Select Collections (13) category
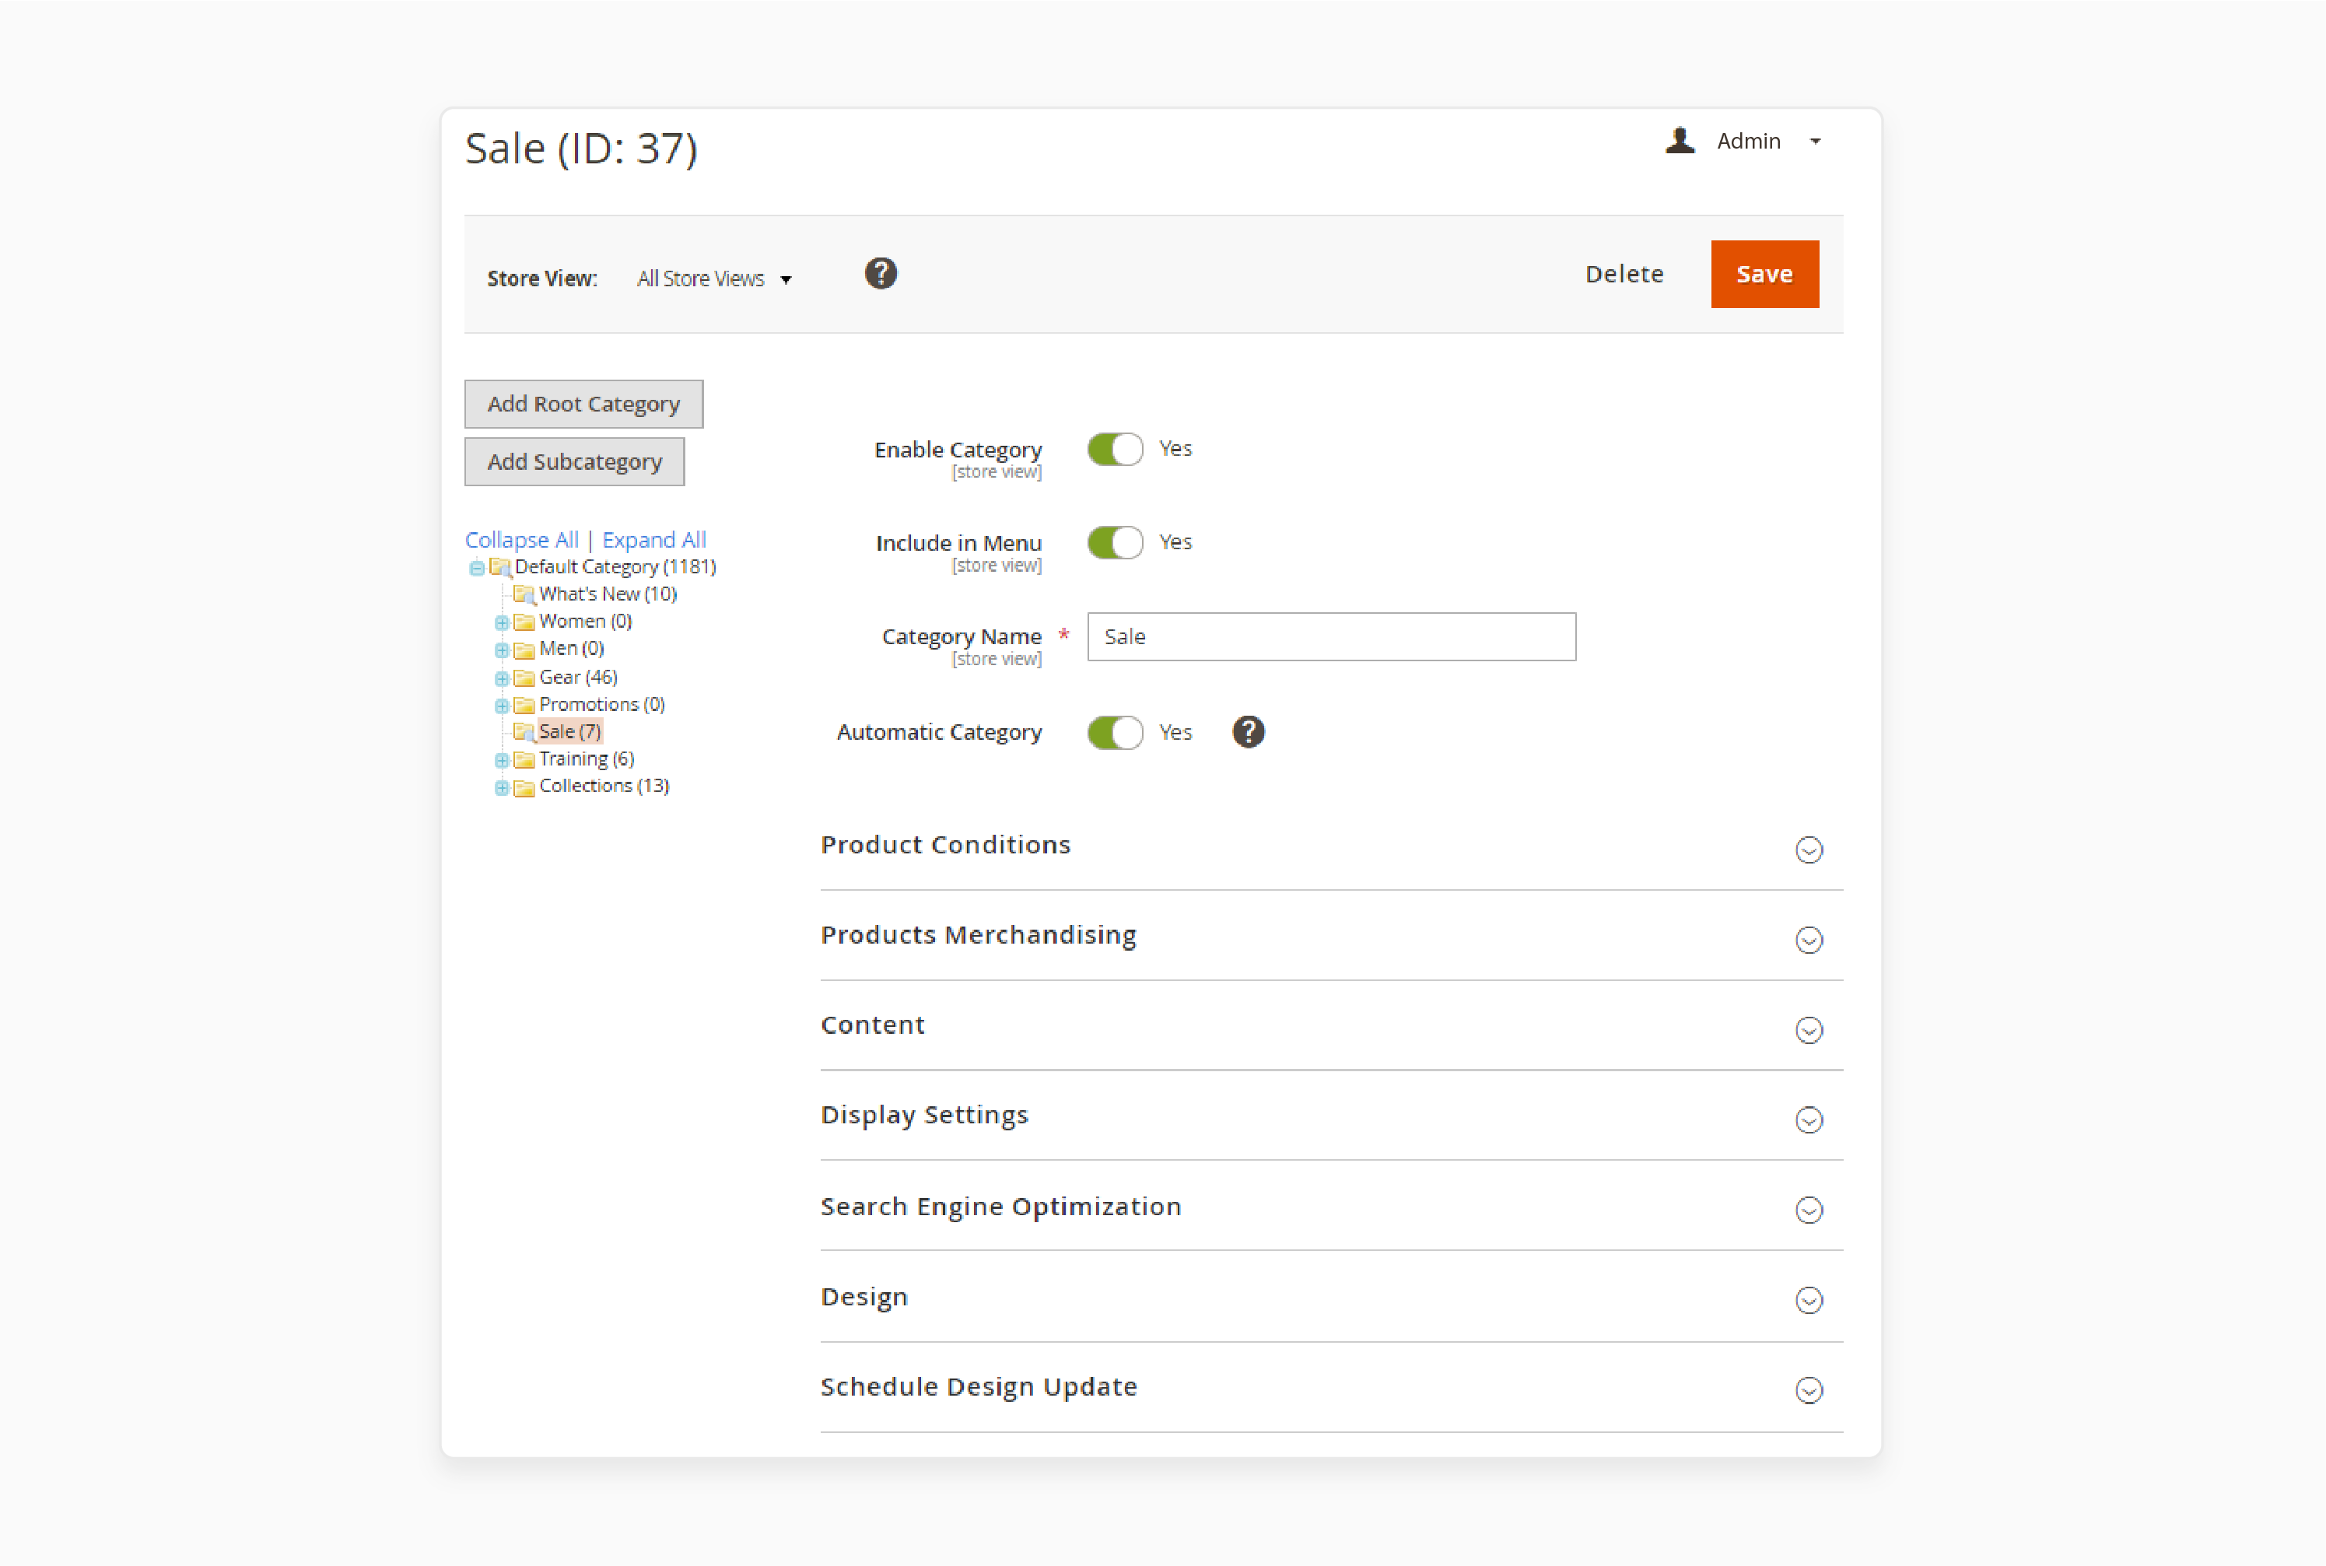 (604, 786)
